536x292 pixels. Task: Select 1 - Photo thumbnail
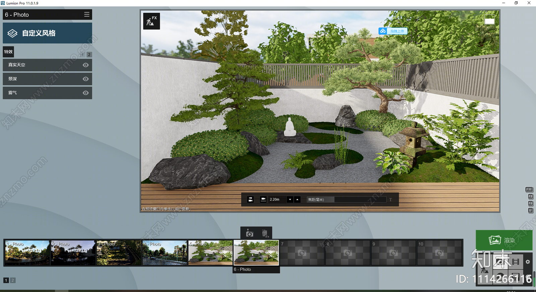click(x=27, y=253)
